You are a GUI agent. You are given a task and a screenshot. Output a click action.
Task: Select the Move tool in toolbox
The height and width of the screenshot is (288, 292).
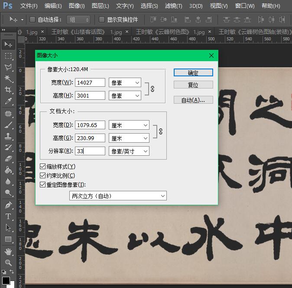tap(8, 45)
